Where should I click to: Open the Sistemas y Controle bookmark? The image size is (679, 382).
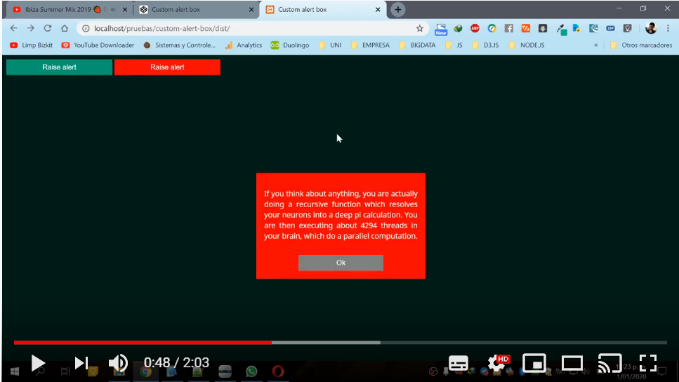179,45
